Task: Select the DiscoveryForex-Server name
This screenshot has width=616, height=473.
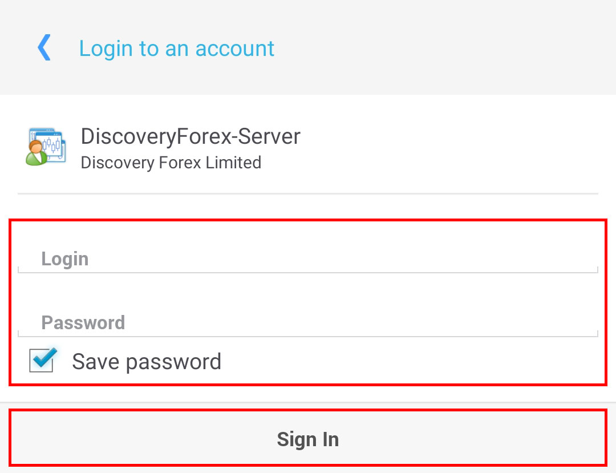Action: click(x=191, y=136)
